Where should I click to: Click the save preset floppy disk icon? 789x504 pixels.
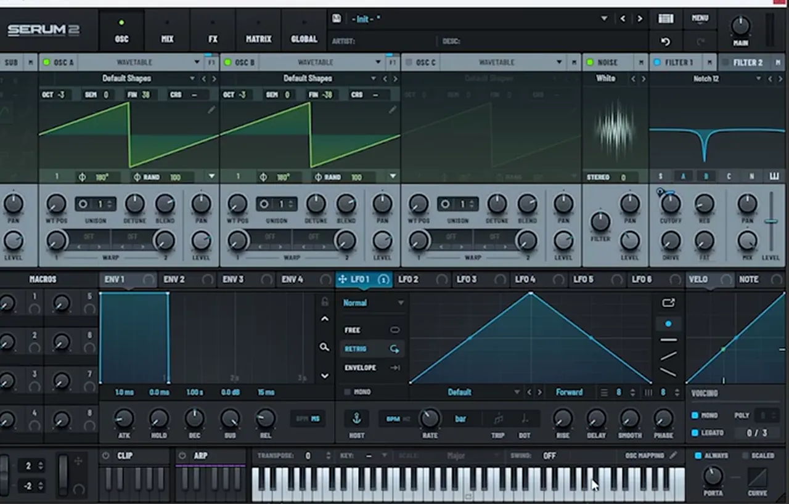point(337,18)
